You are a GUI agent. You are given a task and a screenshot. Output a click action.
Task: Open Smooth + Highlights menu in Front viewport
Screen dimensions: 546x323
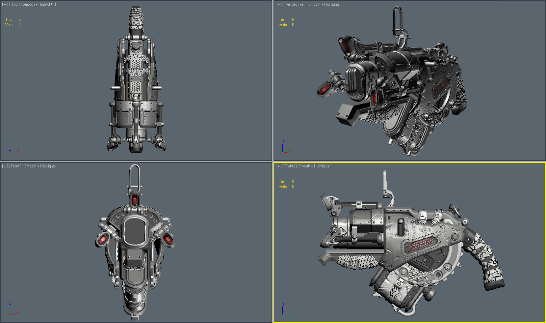(40, 166)
